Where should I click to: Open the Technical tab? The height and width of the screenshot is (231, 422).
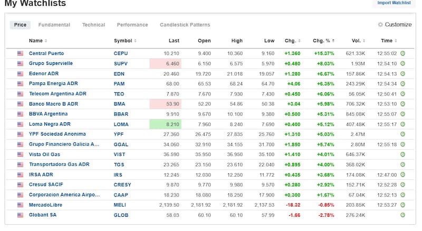click(x=93, y=25)
